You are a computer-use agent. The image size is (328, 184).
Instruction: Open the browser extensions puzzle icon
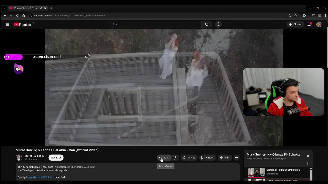(304, 16)
